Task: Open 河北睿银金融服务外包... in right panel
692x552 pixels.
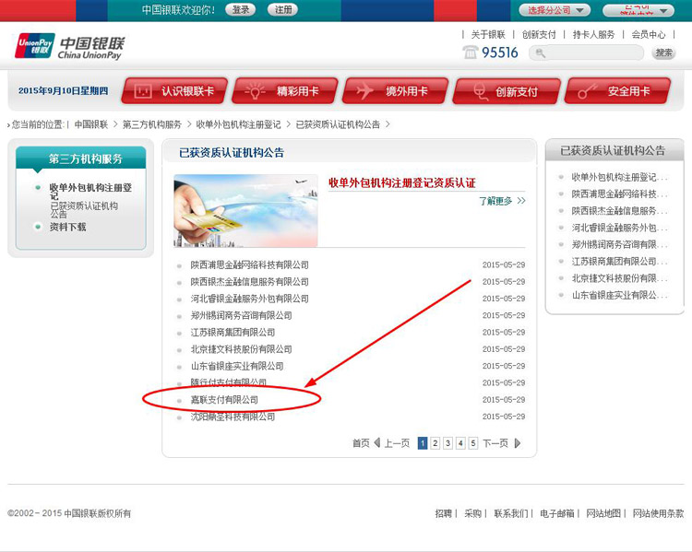Action: click(x=619, y=228)
